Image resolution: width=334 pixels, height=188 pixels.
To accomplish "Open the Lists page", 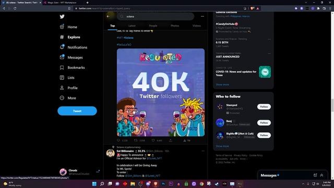I will (x=67, y=78).
